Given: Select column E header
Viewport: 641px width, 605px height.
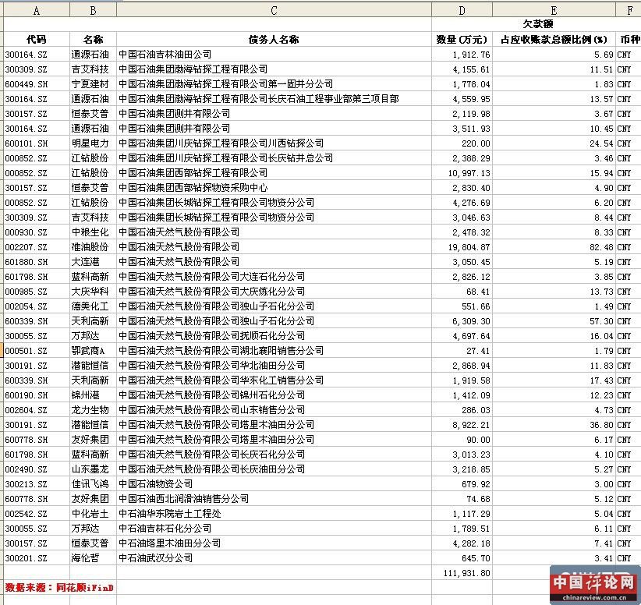Looking at the screenshot, I should click(554, 10).
